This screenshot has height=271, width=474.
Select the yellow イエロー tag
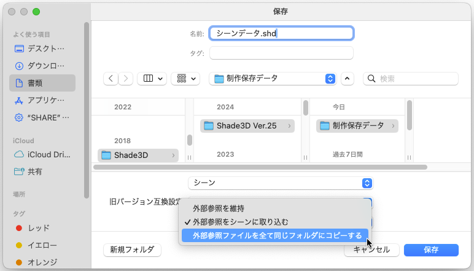[42, 245]
